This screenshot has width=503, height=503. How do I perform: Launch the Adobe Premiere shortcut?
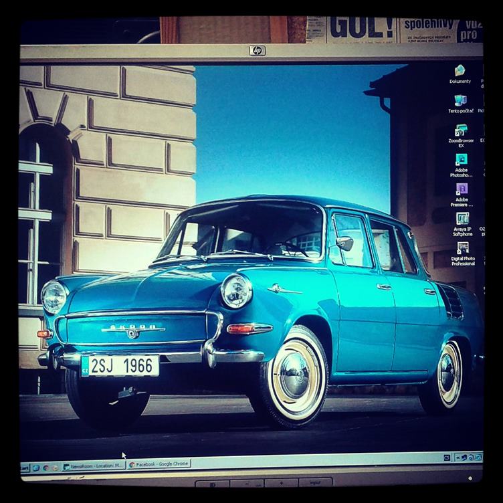coord(462,195)
